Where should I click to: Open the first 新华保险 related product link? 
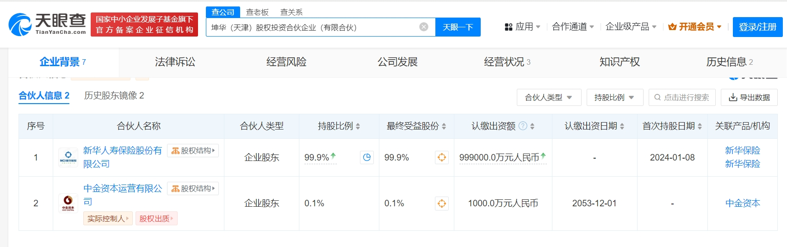(742, 151)
